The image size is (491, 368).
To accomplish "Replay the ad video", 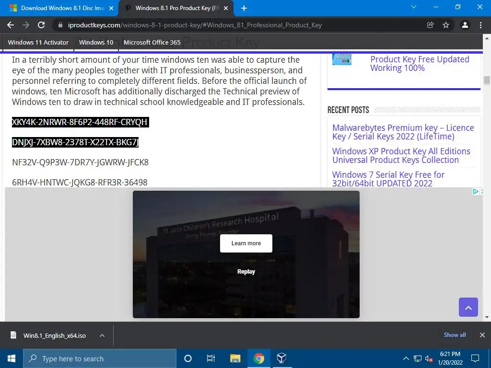I will pyautogui.click(x=246, y=272).
